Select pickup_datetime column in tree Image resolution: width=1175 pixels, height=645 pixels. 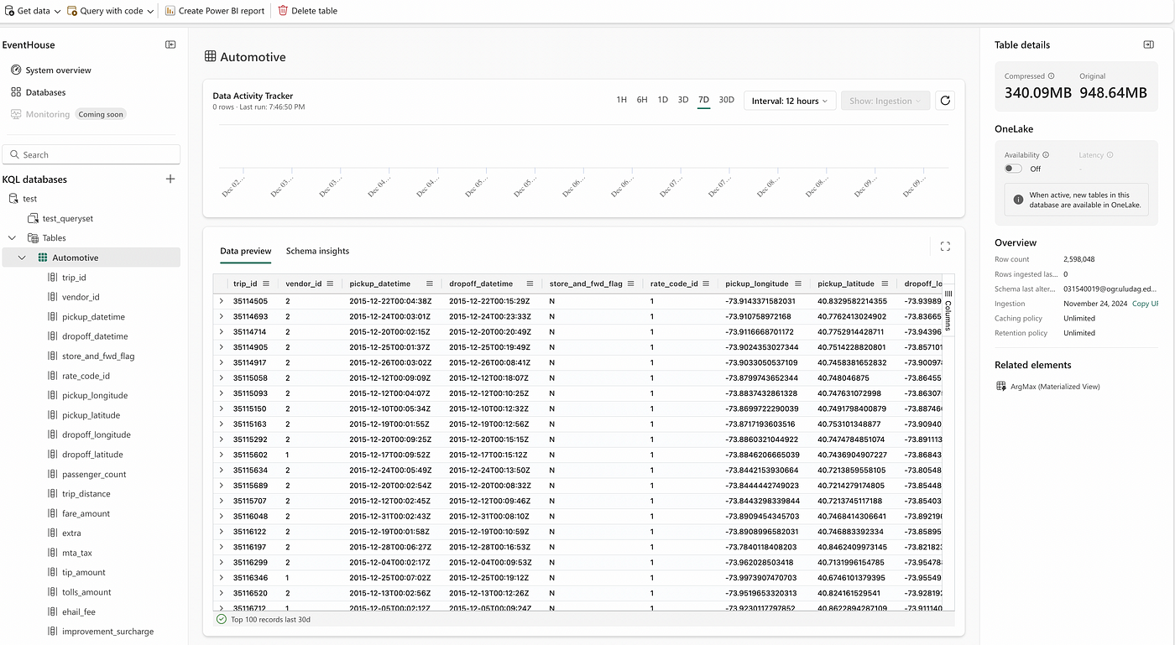click(x=93, y=317)
